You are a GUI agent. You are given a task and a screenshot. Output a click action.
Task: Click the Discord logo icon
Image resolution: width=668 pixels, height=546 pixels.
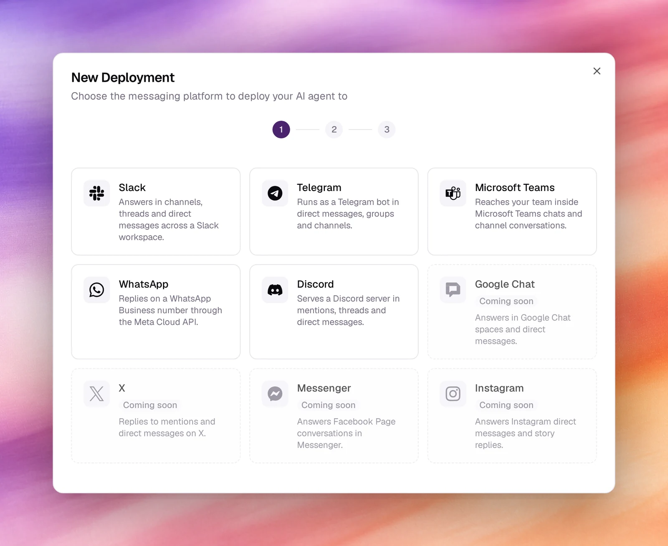coord(275,290)
